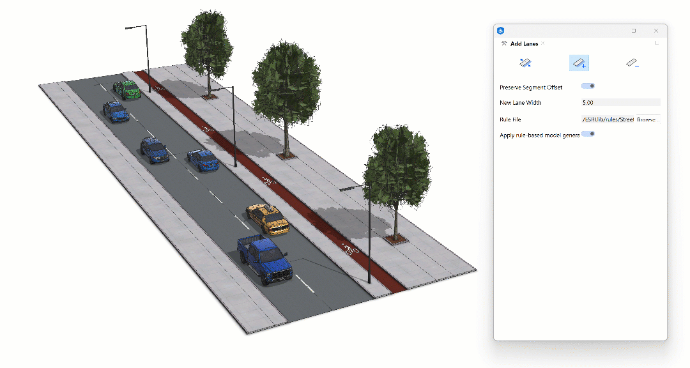Click the small X next to Add Lanes heading
The width and height of the screenshot is (690, 368).
click(x=542, y=43)
